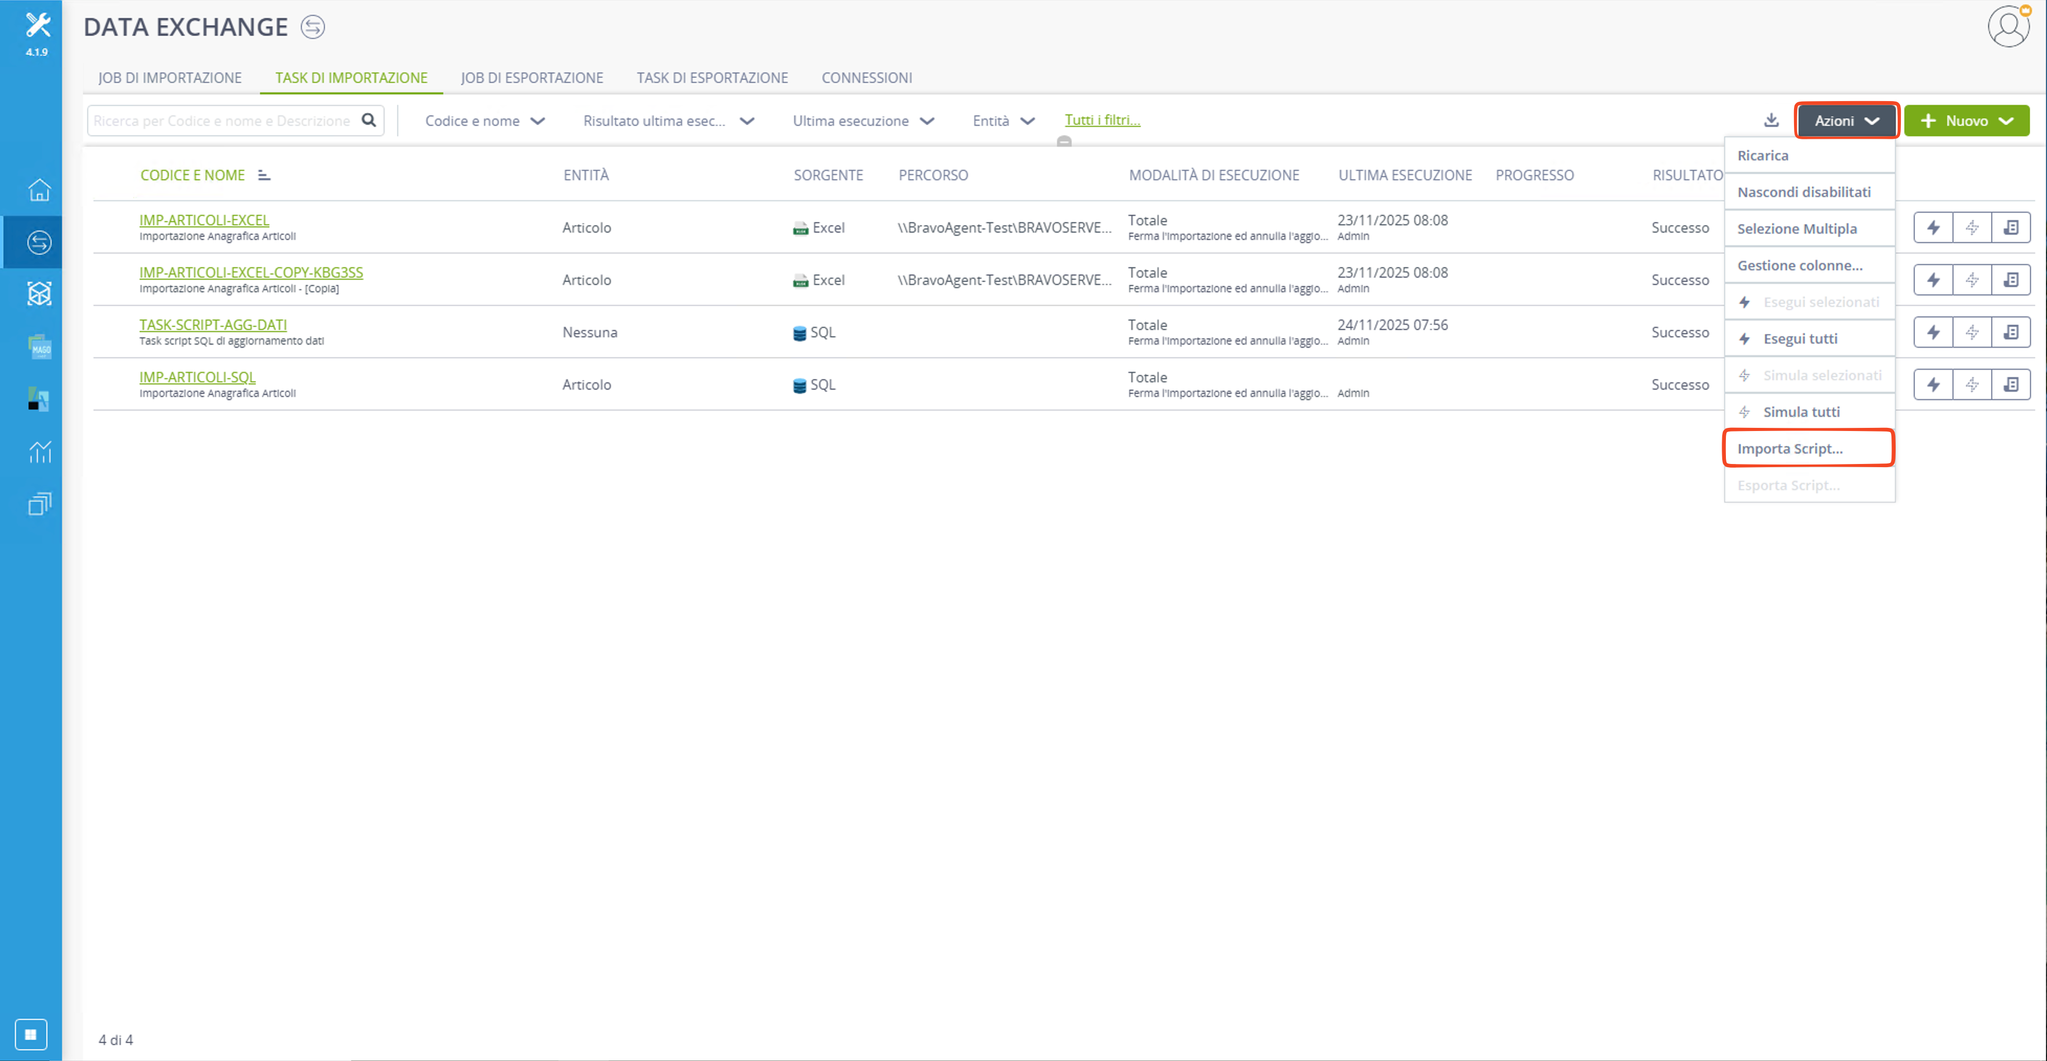This screenshot has height=1061, width=2047.
Task: Open the IMP-ARTICOLI-SQL task link
Action: tap(197, 378)
